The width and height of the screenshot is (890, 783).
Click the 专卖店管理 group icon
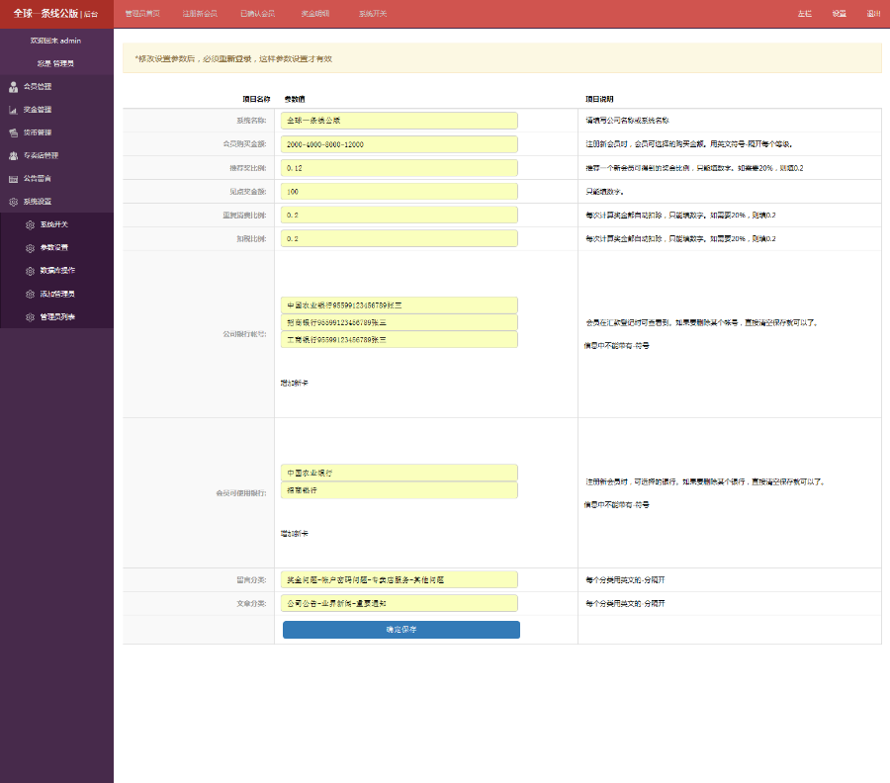(13, 155)
